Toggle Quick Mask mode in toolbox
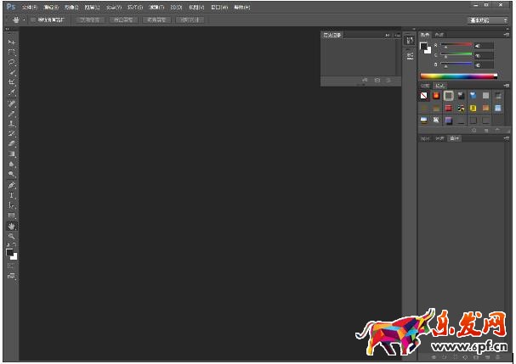 [12, 266]
